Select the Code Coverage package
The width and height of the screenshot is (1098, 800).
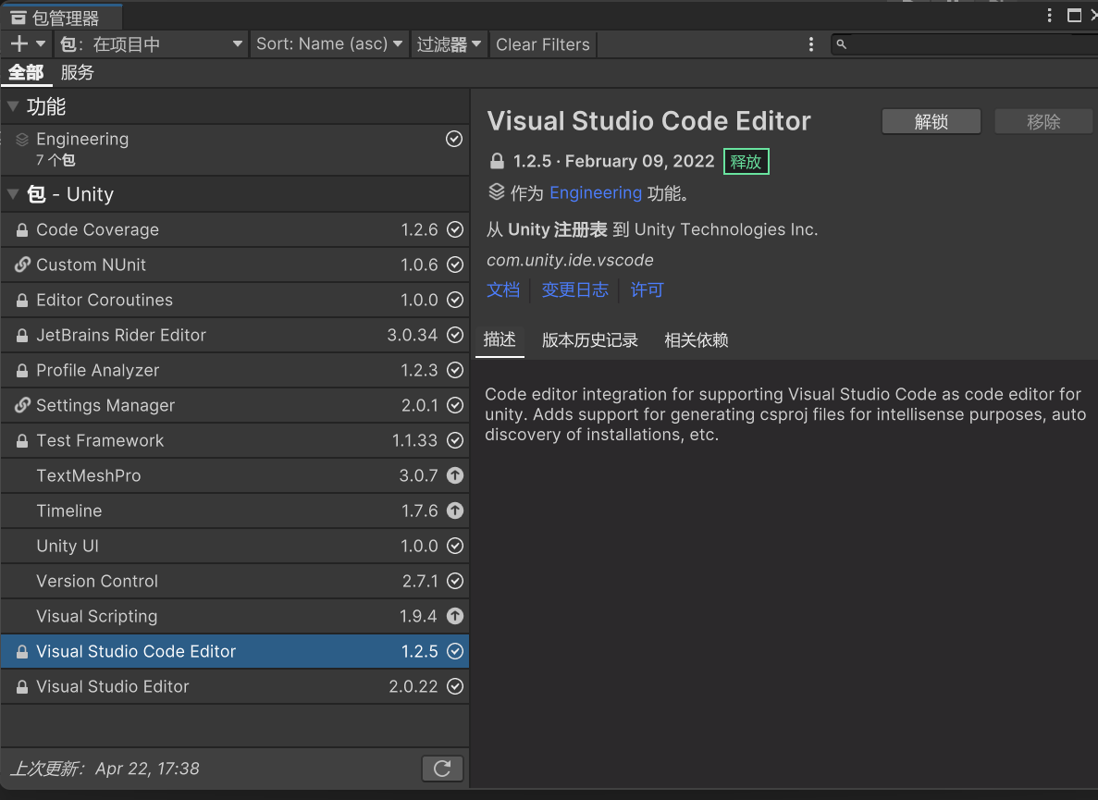[x=235, y=229]
